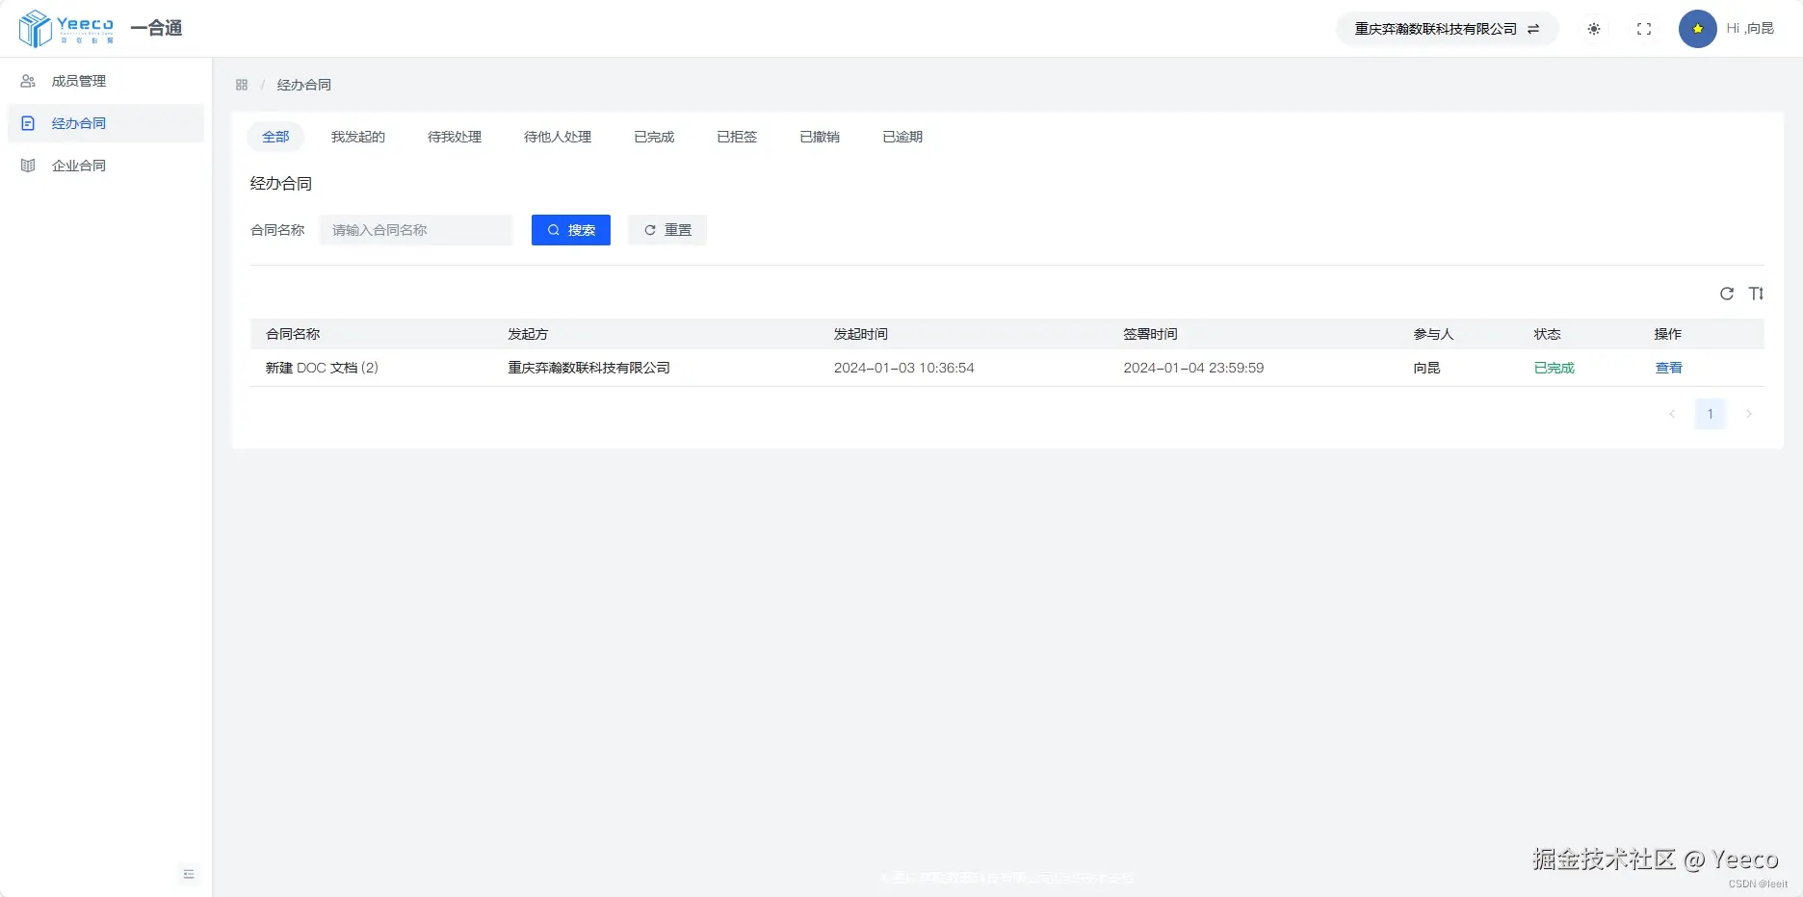Click the breadcrumb home grid icon

coord(242,85)
